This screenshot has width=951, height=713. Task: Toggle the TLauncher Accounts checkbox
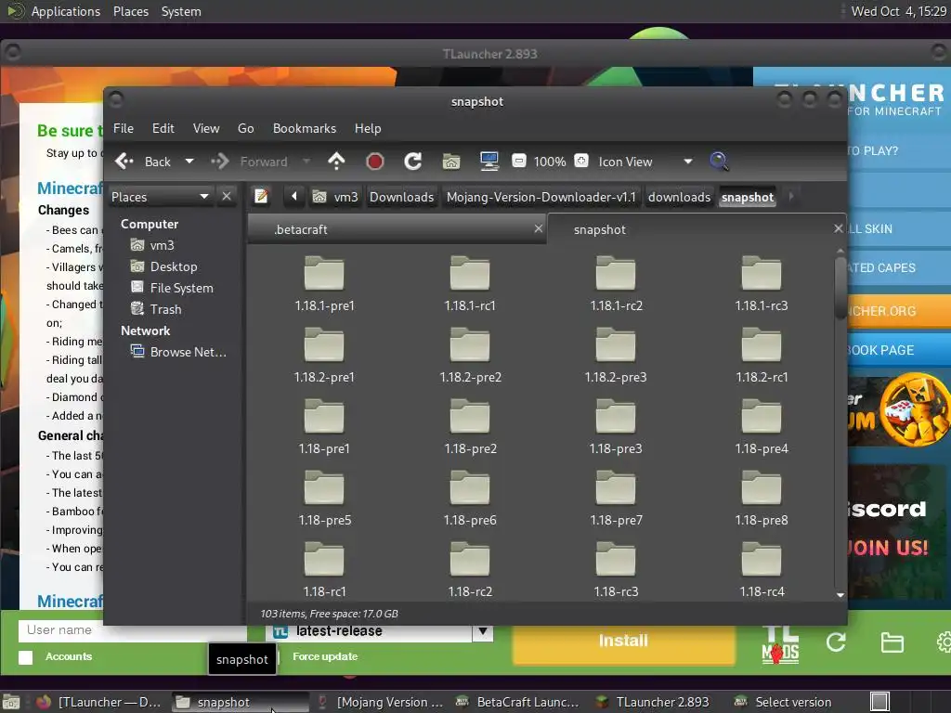tap(25, 657)
